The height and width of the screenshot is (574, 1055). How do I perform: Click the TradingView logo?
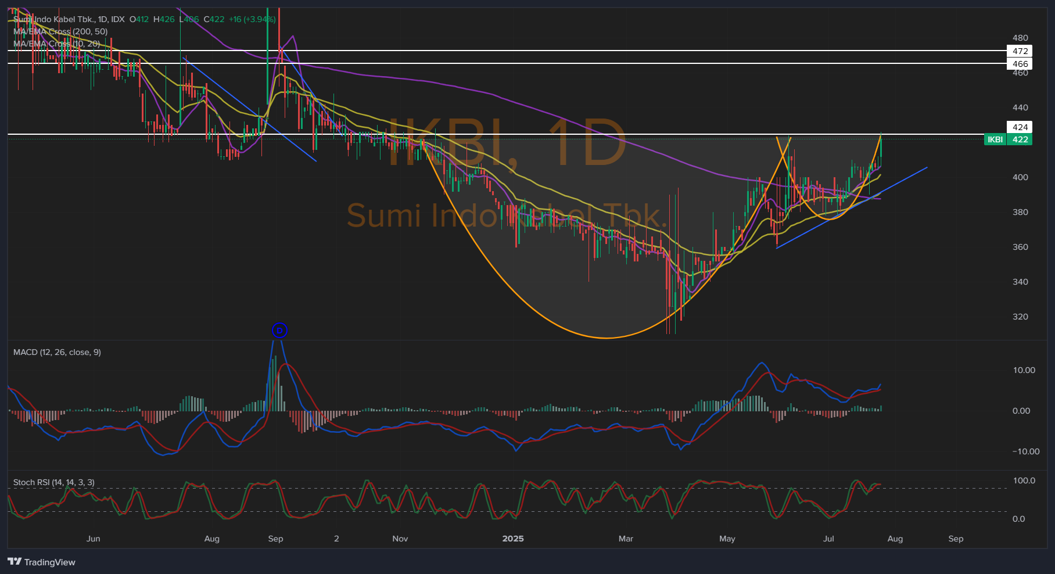(x=41, y=562)
